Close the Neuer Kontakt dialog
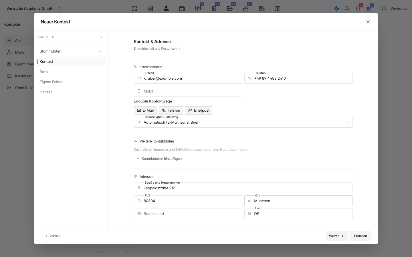Image resolution: width=412 pixels, height=257 pixels. click(x=368, y=22)
